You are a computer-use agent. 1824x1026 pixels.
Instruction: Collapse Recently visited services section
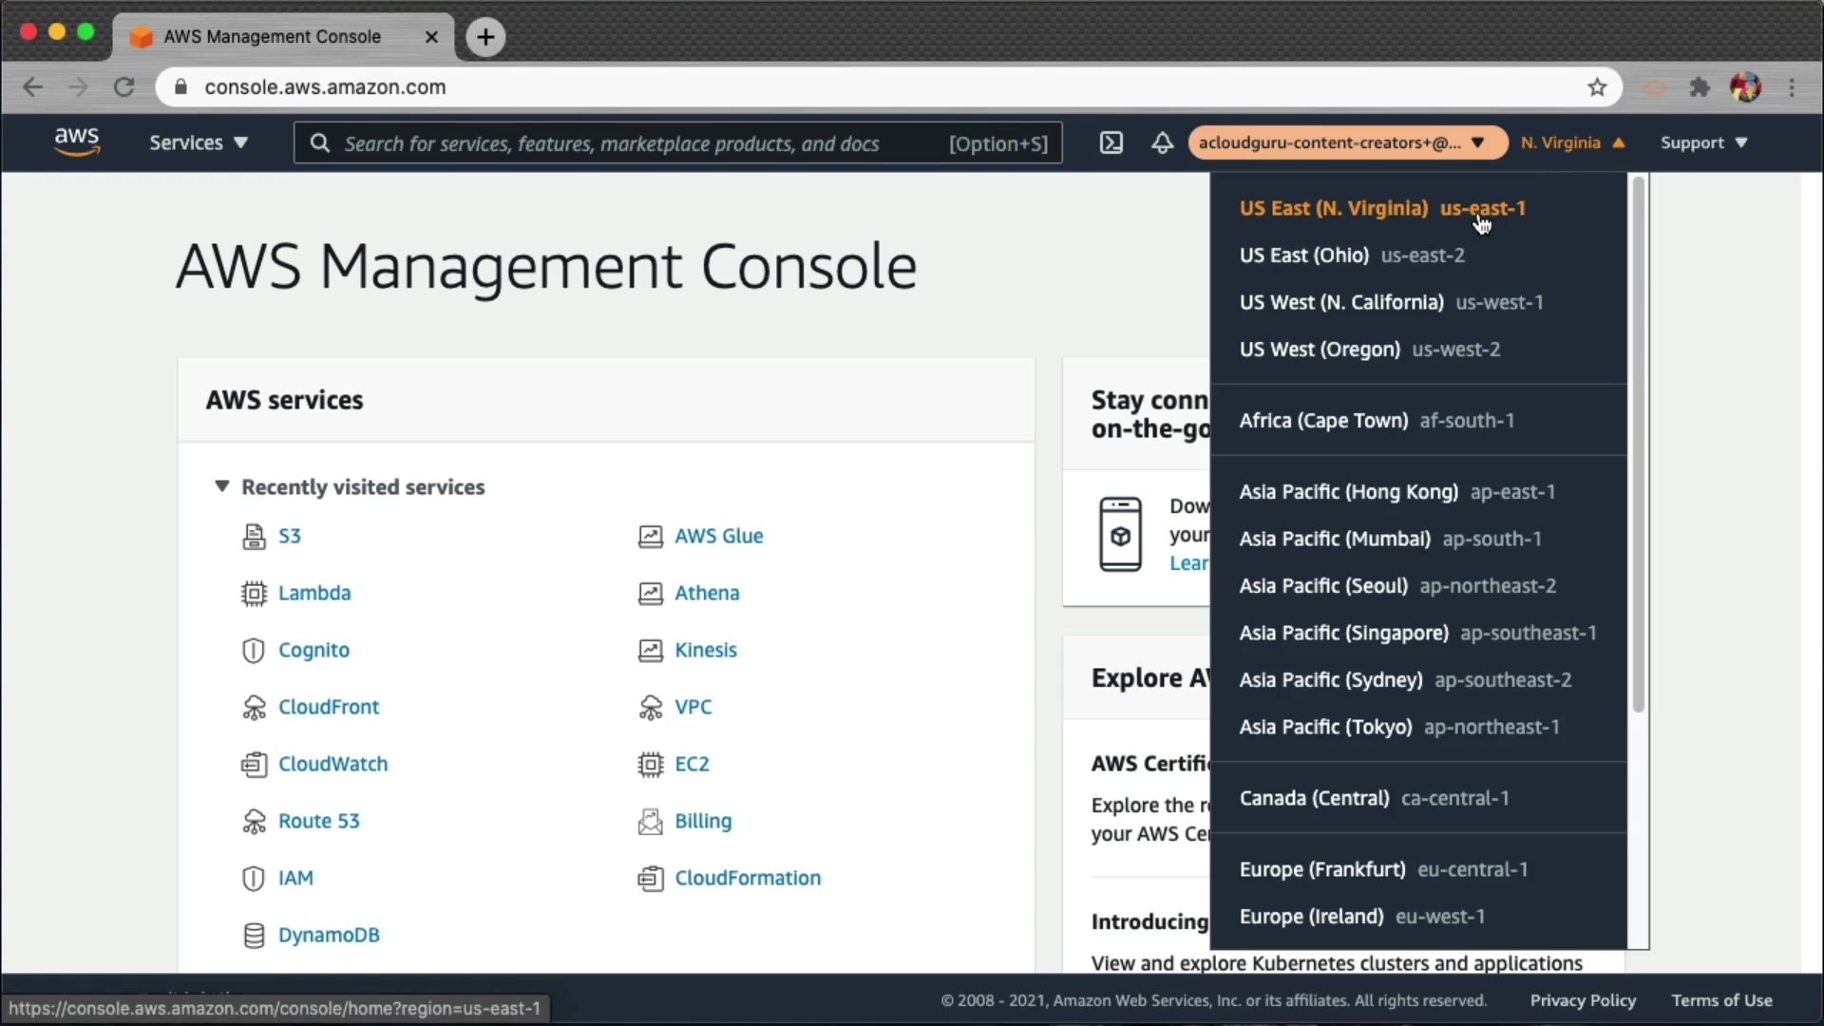click(x=222, y=486)
